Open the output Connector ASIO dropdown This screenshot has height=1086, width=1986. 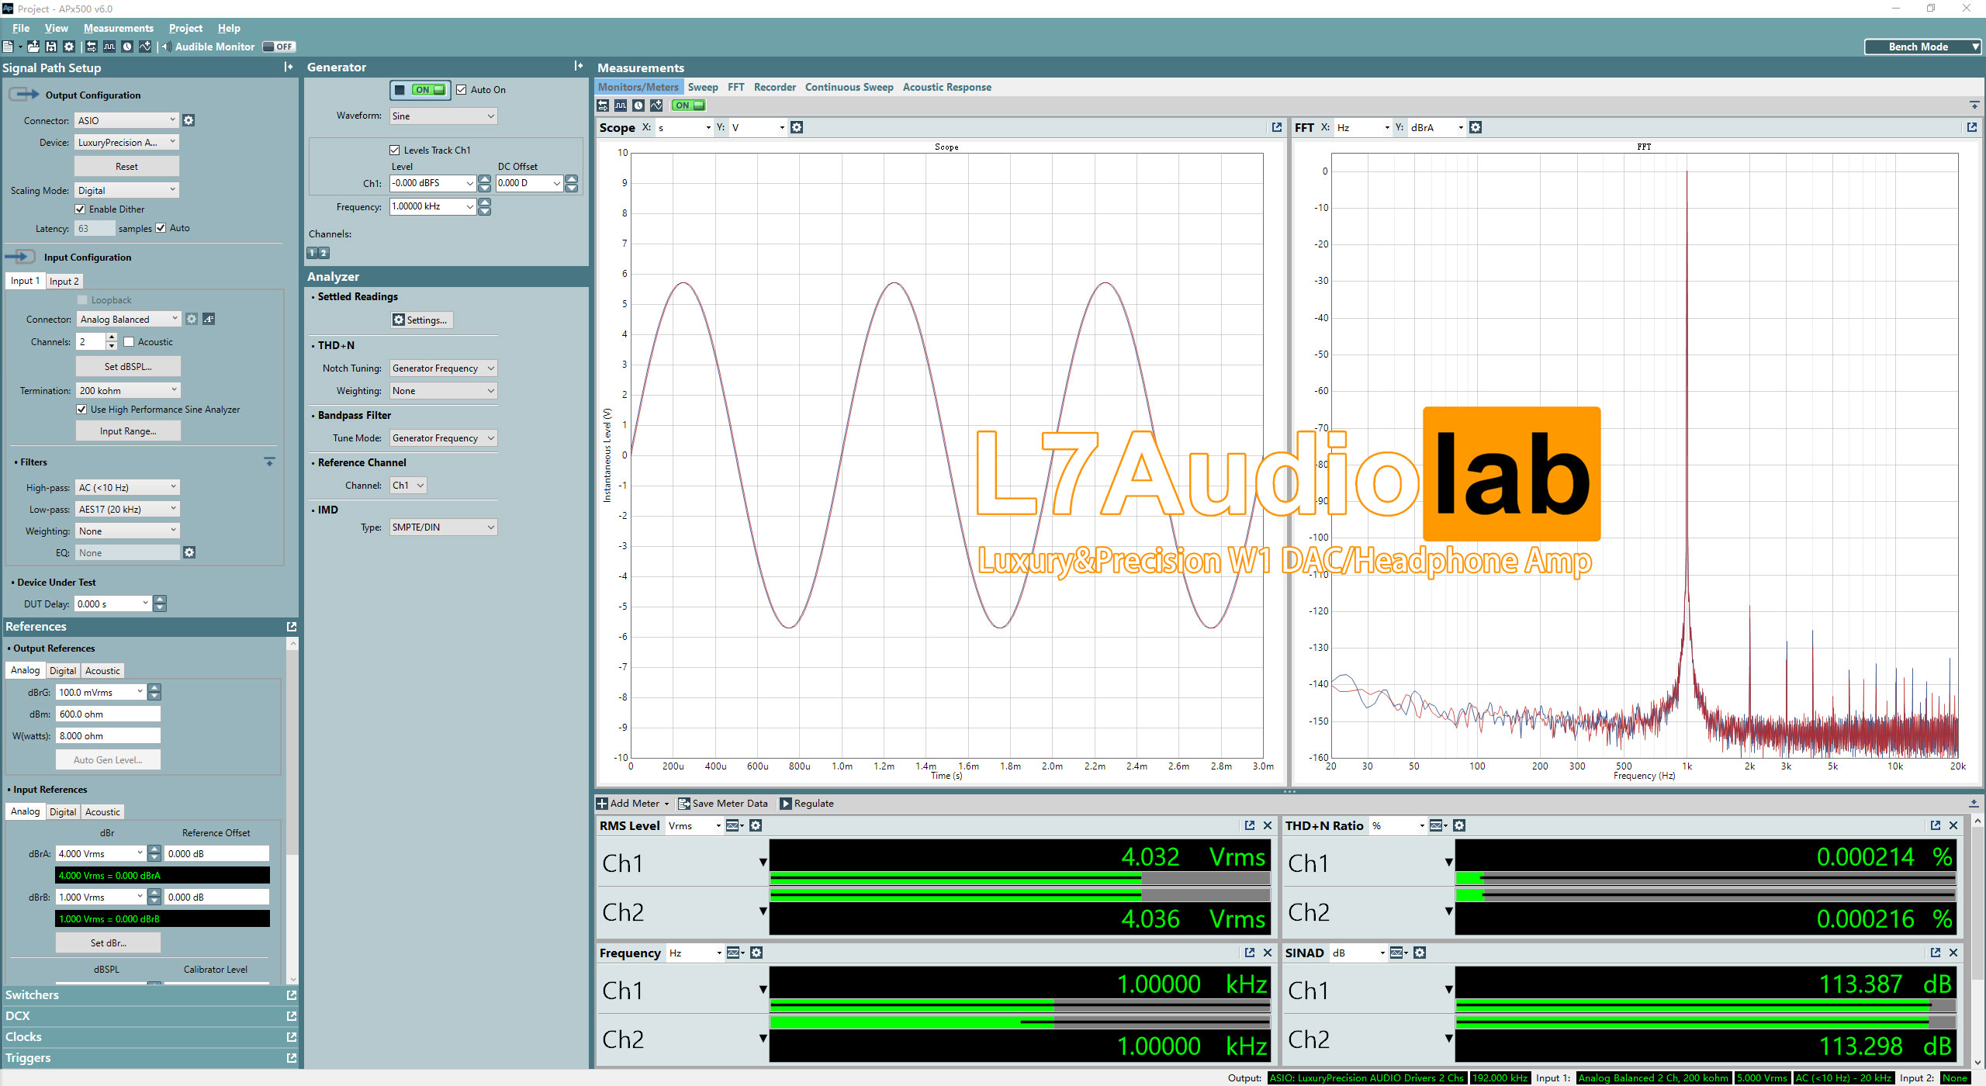pos(126,120)
